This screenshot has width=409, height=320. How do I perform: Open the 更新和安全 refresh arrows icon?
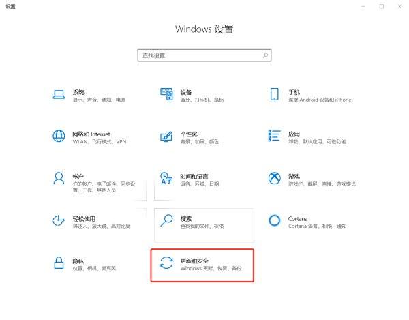pos(166,263)
